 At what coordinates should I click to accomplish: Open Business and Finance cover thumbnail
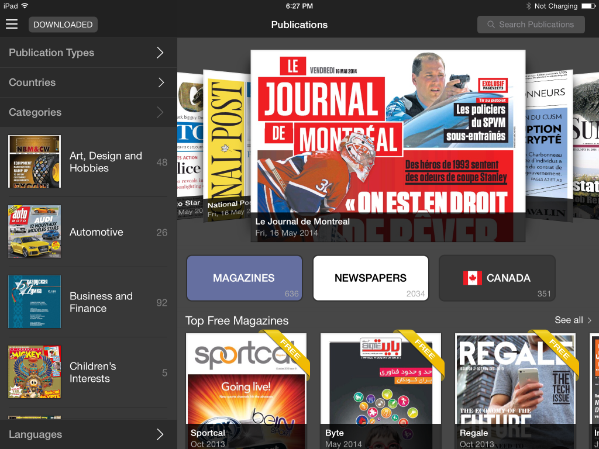point(35,302)
